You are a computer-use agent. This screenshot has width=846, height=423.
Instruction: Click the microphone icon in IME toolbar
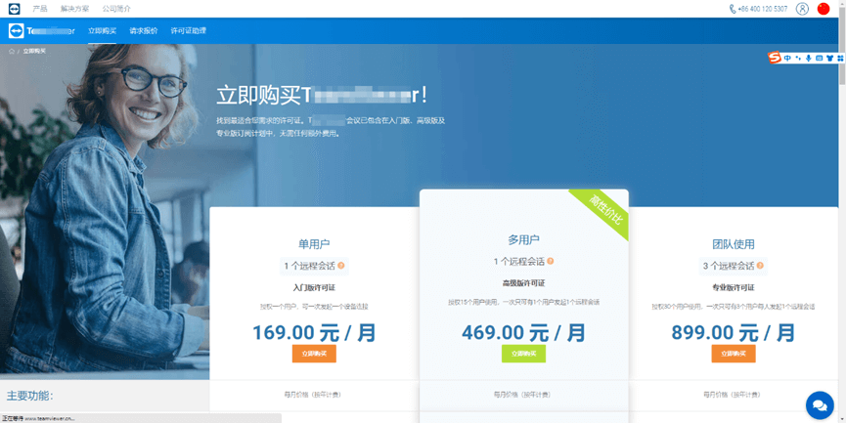click(x=808, y=58)
